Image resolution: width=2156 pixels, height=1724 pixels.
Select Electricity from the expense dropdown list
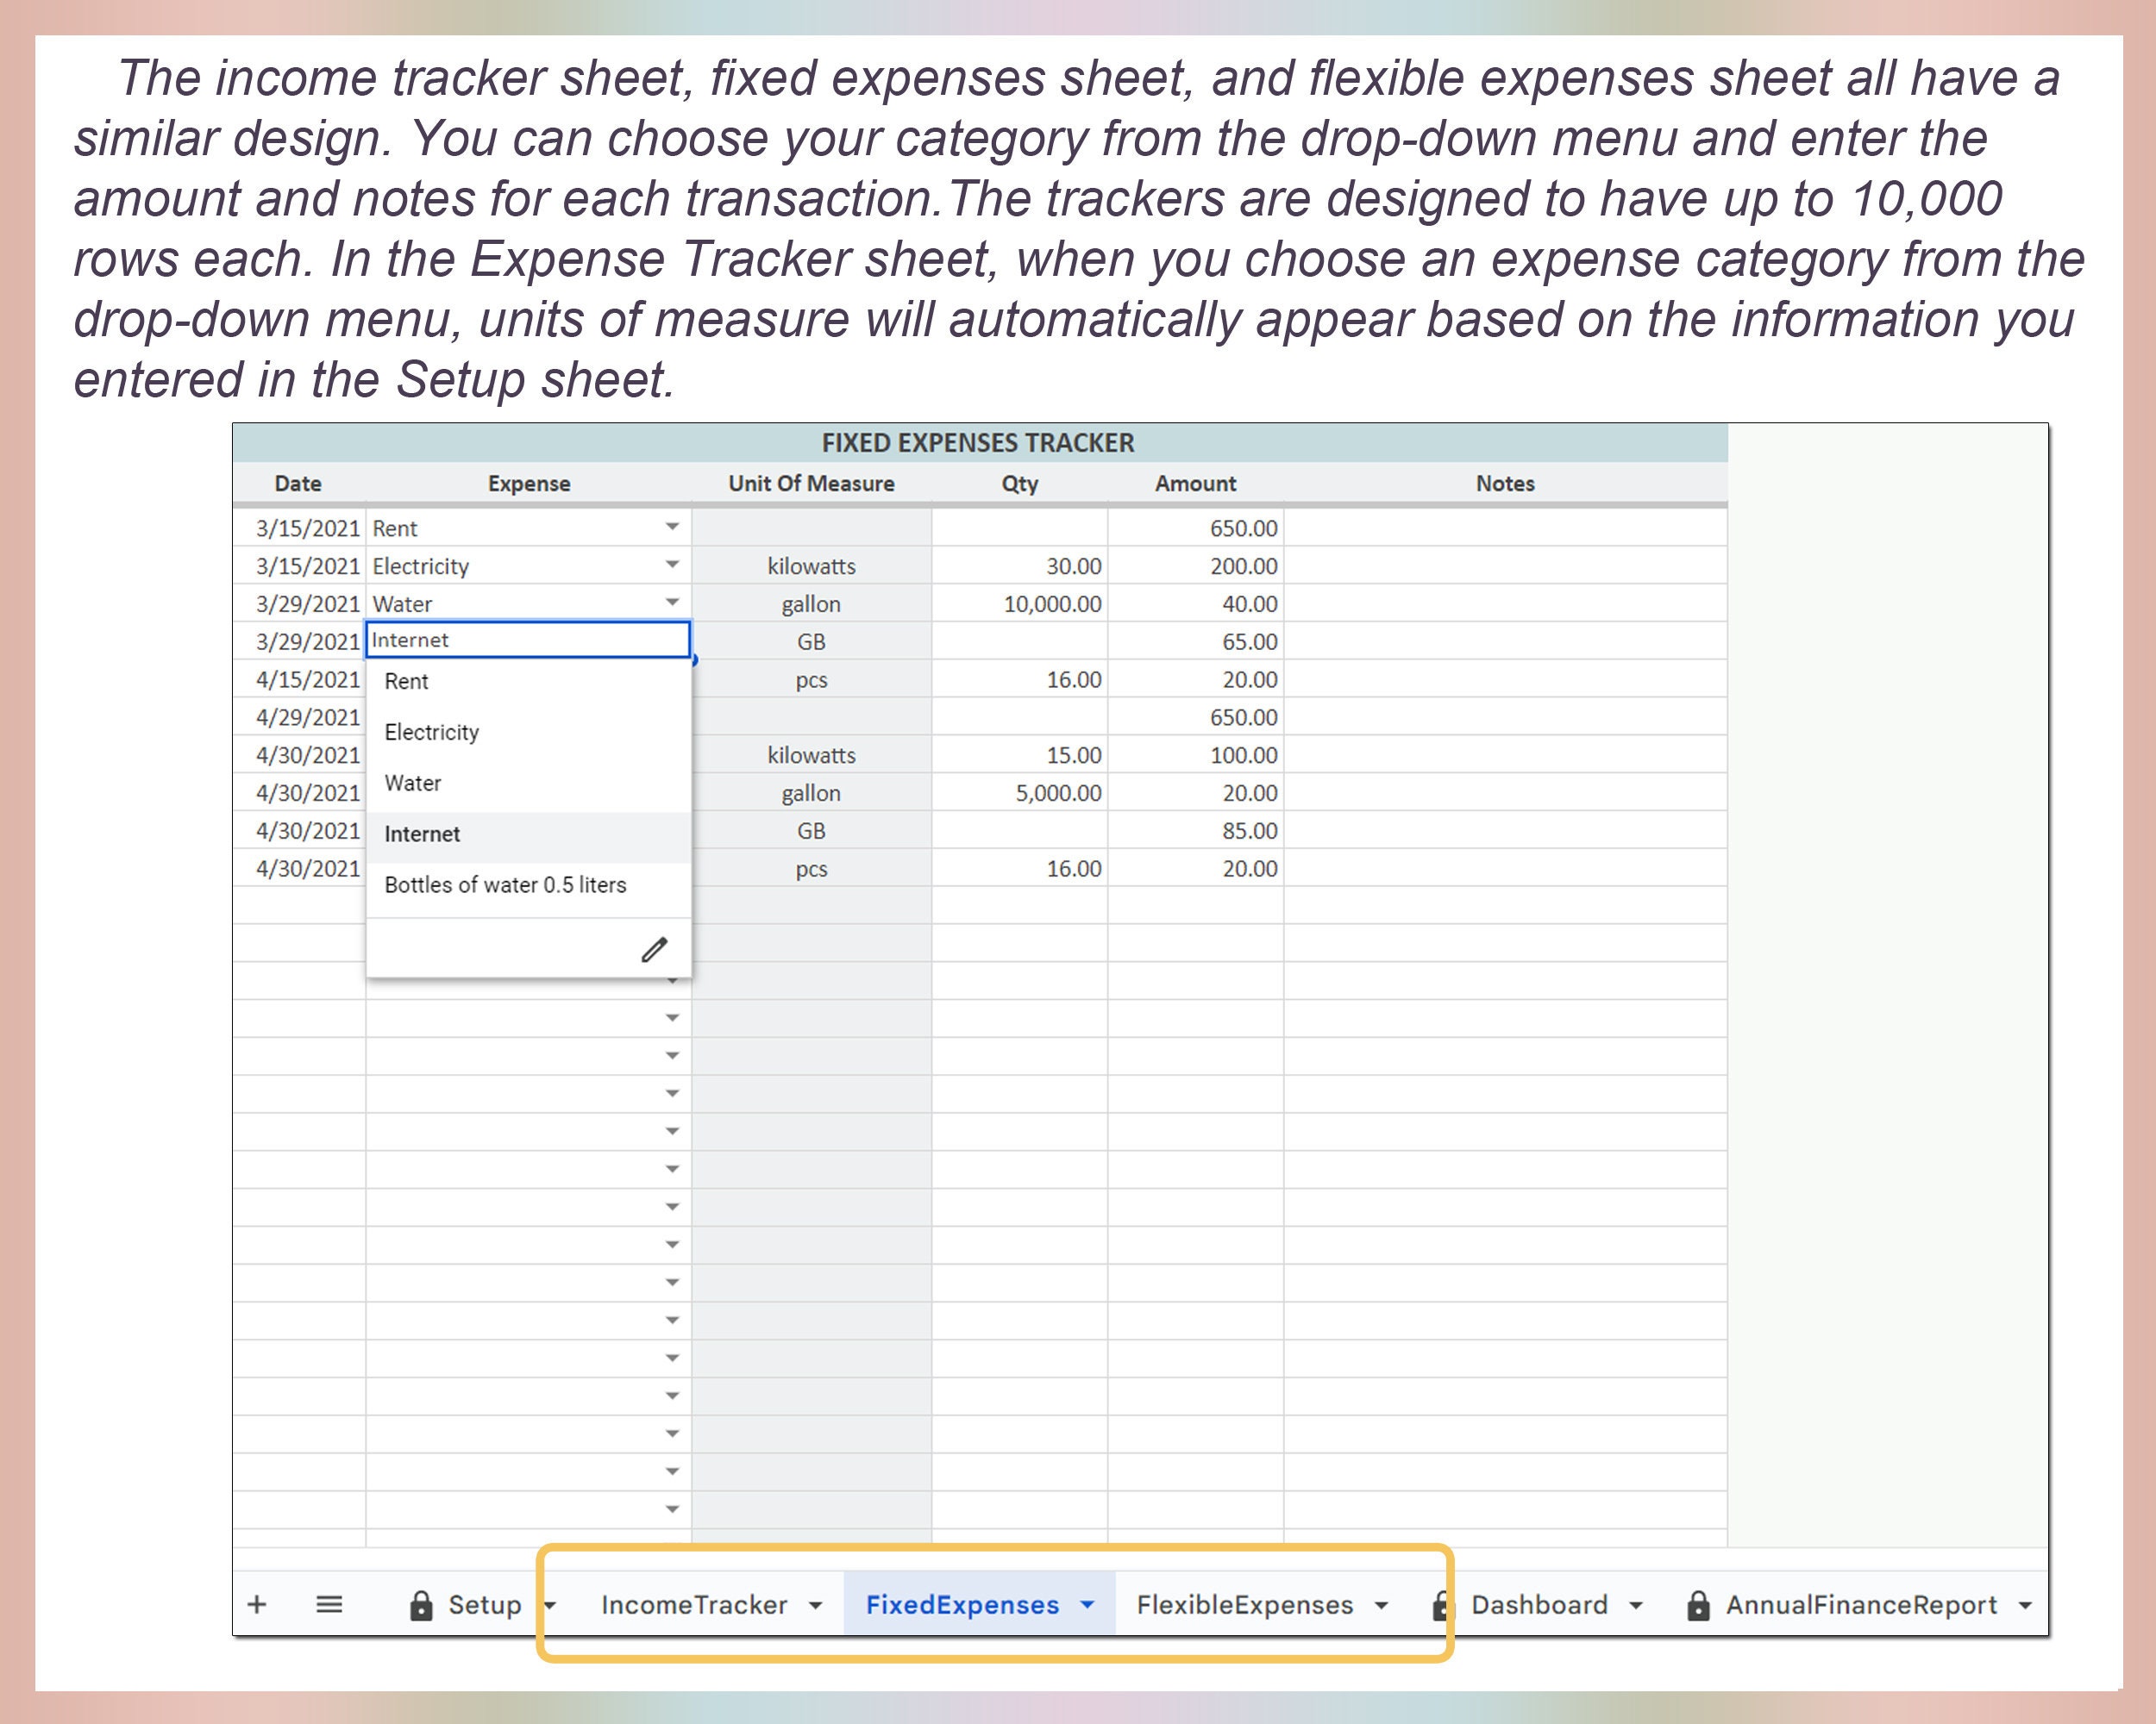[x=431, y=731]
